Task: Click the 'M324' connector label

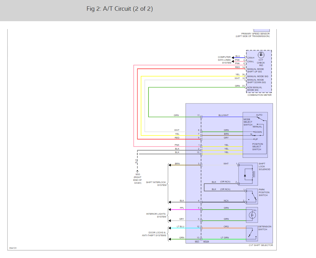Action: (x=206, y=241)
